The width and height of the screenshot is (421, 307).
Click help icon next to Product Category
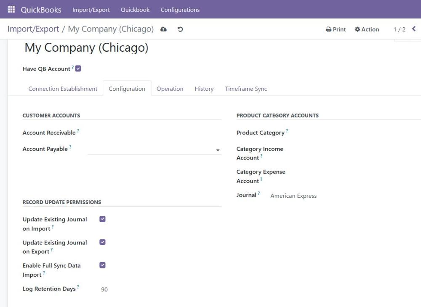tap(287, 131)
